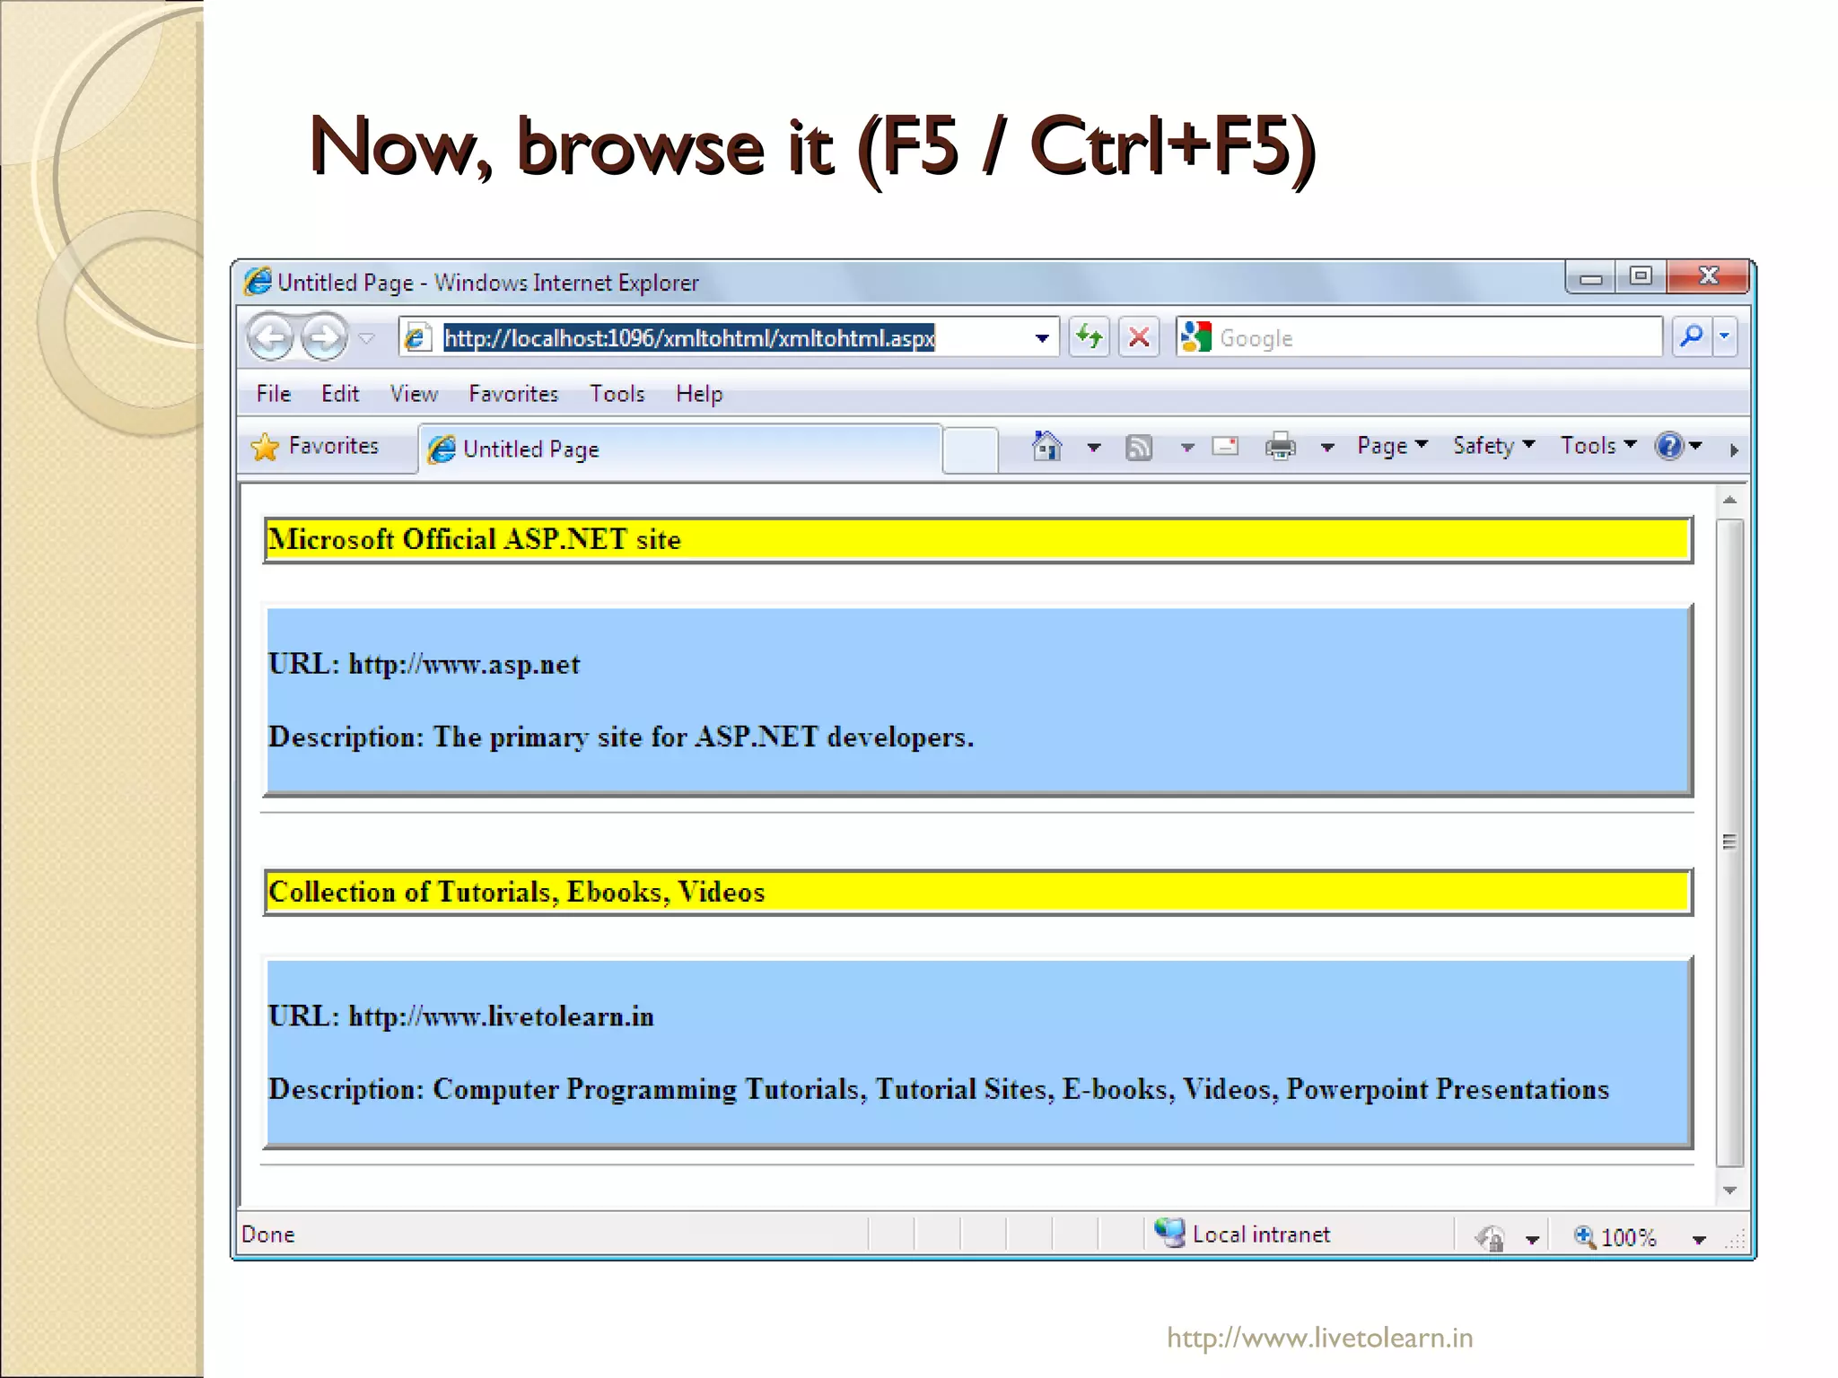This screenshot has height=1378, width=1838.
Task: Click the scrollbar up arrow
Action: point(1730,500)
